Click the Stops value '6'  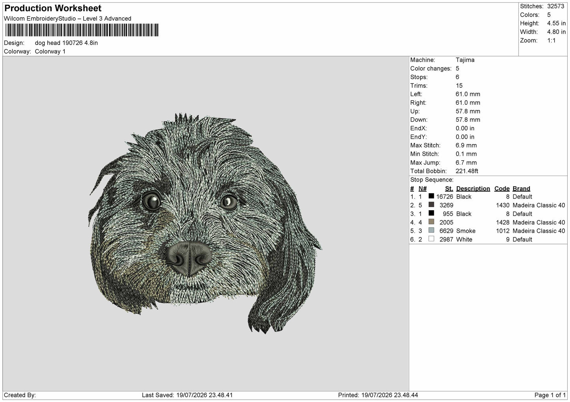point(457,77)
